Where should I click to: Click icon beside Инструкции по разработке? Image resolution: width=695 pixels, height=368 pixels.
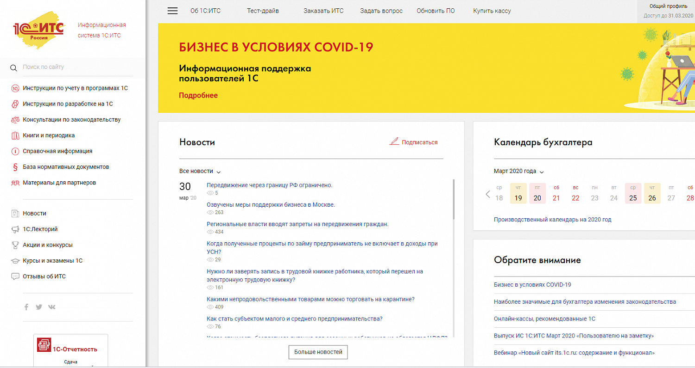(14, 104)
